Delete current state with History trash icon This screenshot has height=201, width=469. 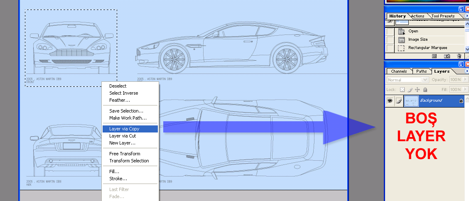[459, 56]
